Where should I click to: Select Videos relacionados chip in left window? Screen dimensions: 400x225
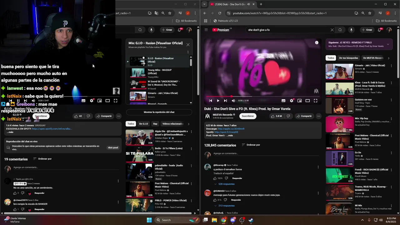tap(173, 124)
